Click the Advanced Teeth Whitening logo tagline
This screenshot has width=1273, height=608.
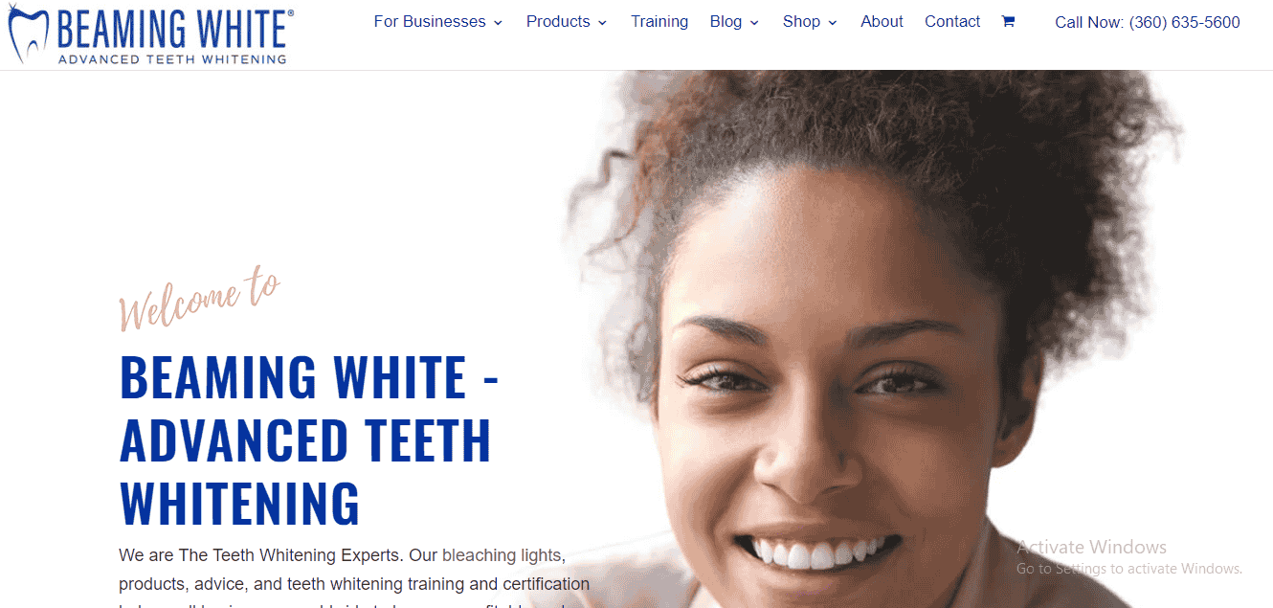172,59
